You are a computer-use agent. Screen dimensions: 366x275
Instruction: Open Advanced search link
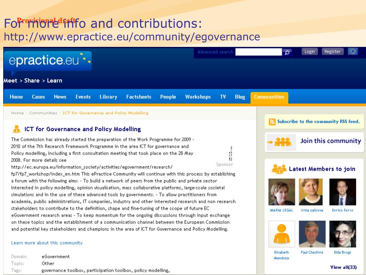point(215,52)
